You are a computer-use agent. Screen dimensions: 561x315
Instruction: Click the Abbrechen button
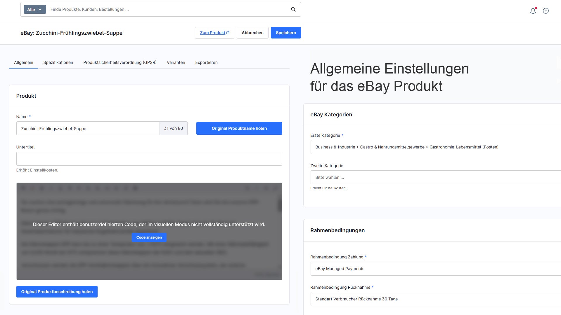point(252,33)
